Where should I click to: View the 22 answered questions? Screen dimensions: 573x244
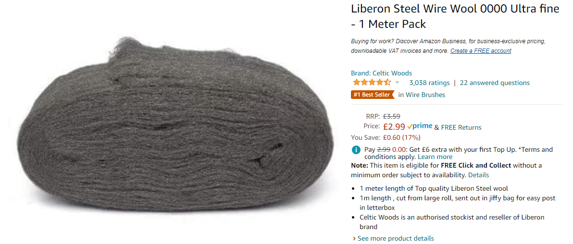point(495,83)
